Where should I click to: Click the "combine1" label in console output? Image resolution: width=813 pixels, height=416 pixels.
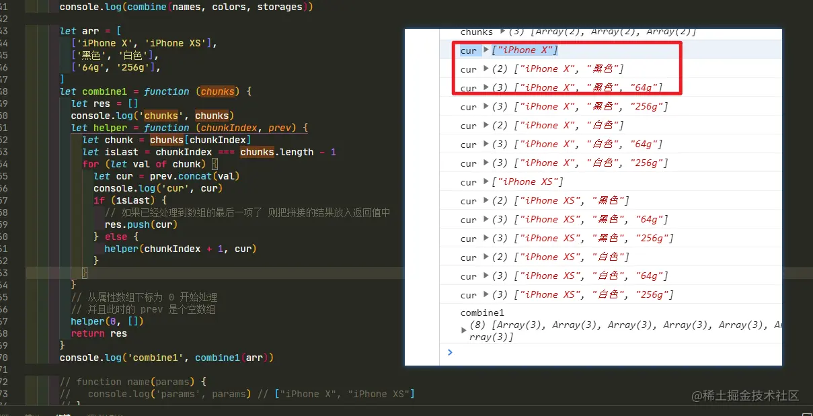482,313
